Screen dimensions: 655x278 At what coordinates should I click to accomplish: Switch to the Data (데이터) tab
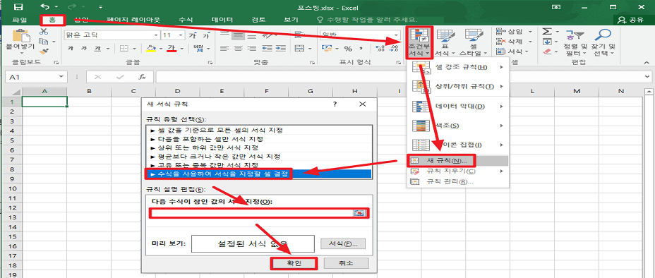click(x=222, y=20)
